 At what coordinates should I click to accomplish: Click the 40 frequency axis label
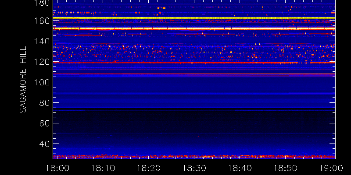[x=44, y=144]
